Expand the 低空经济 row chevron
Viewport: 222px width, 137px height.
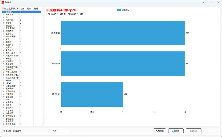point(4,25)
